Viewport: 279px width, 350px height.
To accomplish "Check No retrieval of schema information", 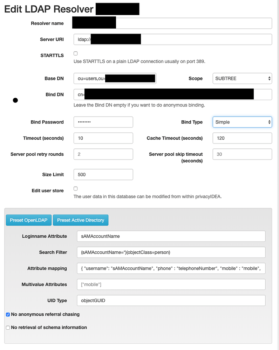I will (8, 327).
